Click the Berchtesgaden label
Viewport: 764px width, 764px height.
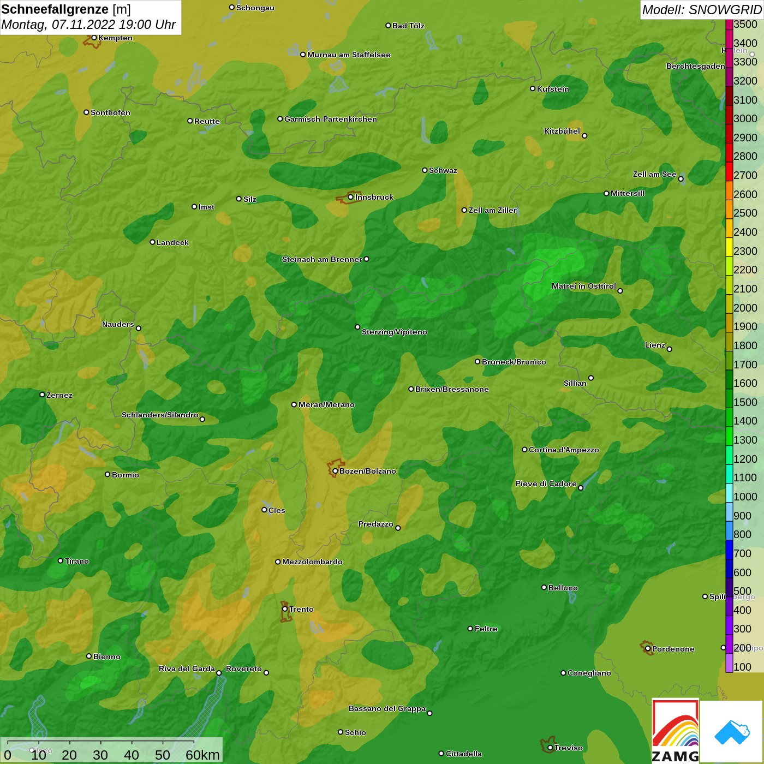(x=696, y=66)
